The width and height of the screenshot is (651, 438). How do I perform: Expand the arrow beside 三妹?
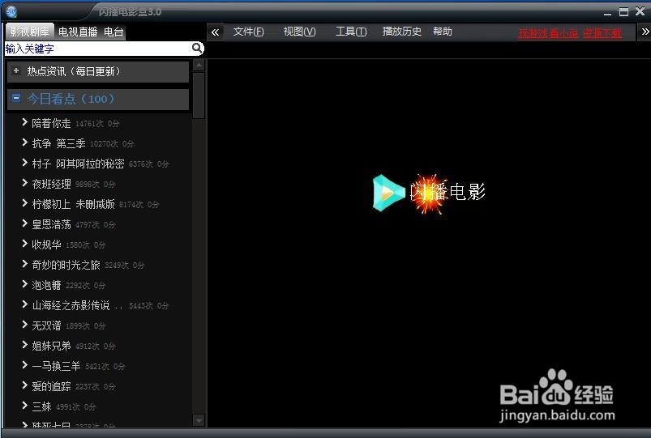click(x=25, y=406)
